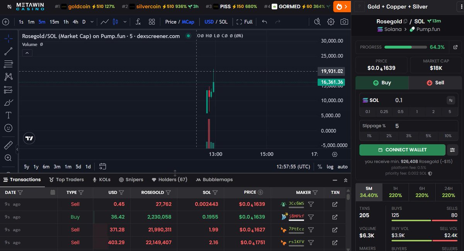This screenshot has width=464, height=251.
Task: Open trade settings sliders button
Action: [x=452, y=150]
